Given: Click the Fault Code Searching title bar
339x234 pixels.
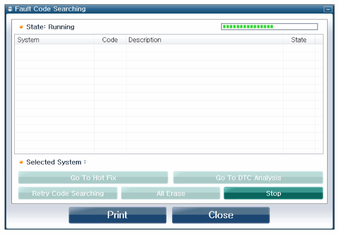Looking at the screenshot, I should (x=165, y=9).
